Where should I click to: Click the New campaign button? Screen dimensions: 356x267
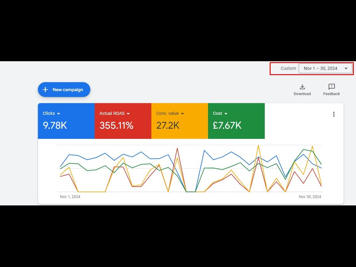(x=64, y=90)
